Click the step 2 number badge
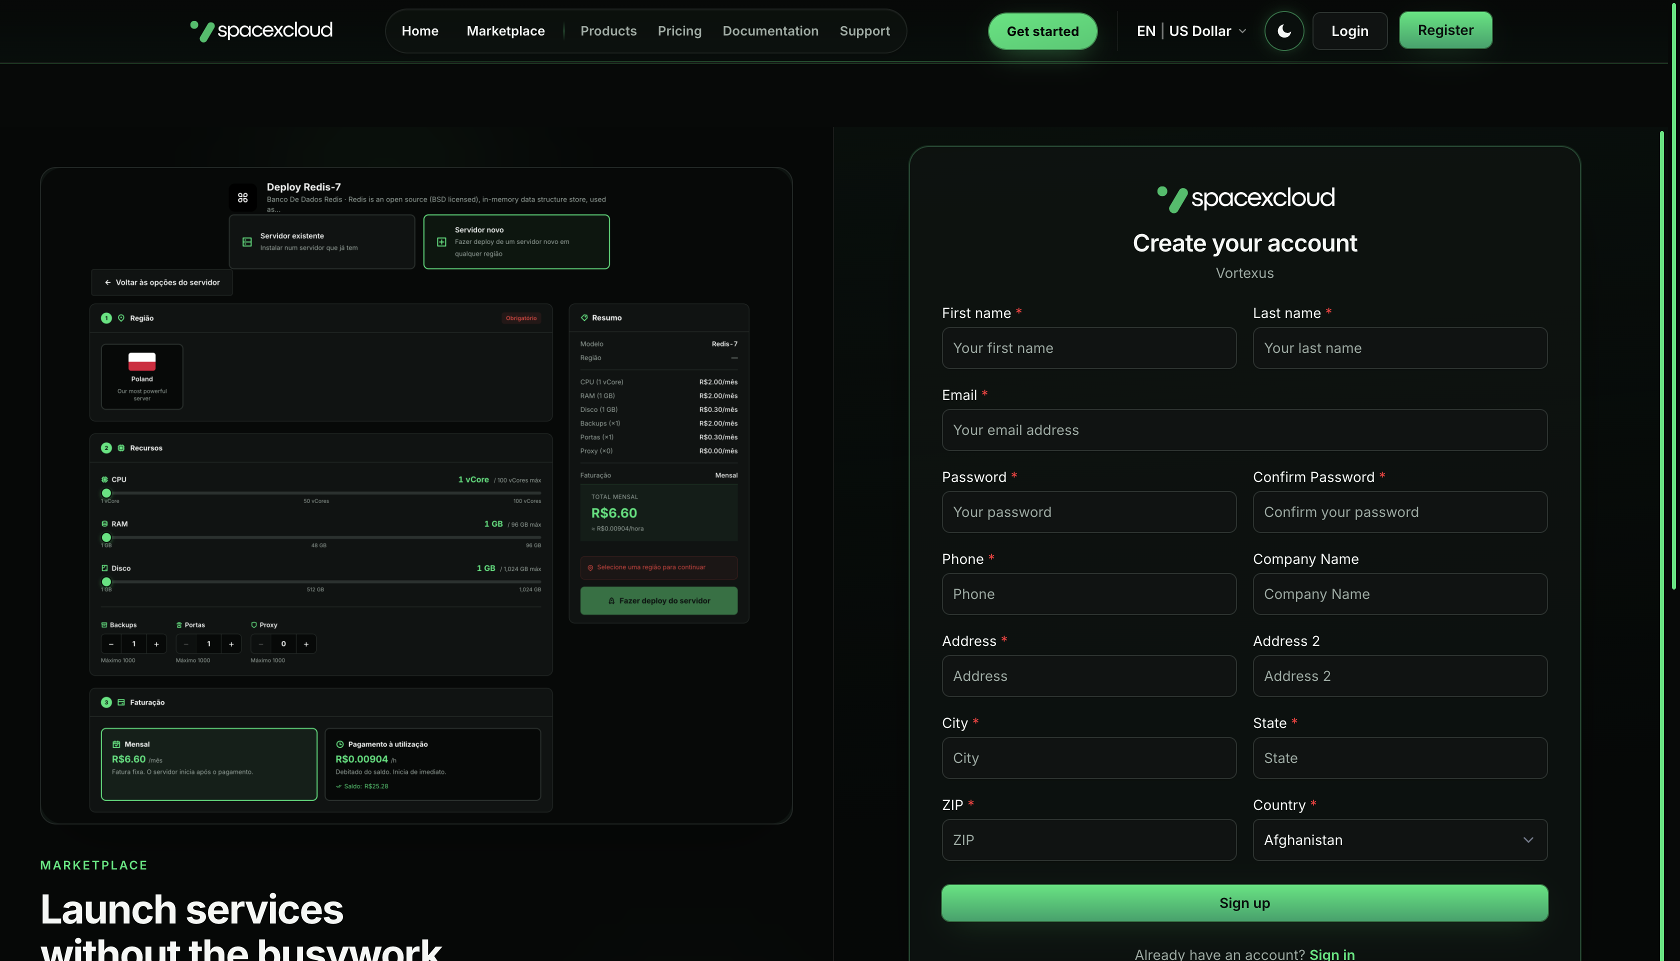The image size is (1680, 961). tap(106, 448)
